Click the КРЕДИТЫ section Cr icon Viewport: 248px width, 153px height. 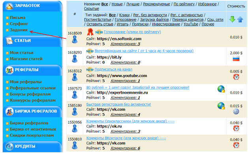(x=9, y=147)
